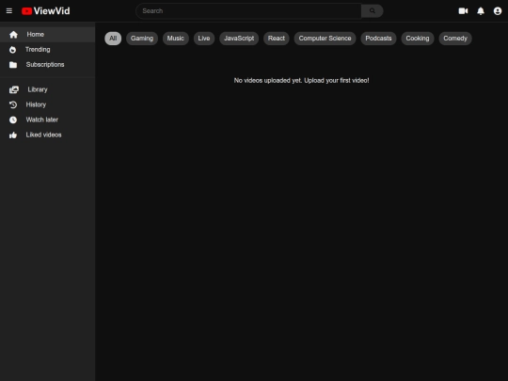
Task: Open the hamburger menu icon
Action: click(x=9, y=11)
